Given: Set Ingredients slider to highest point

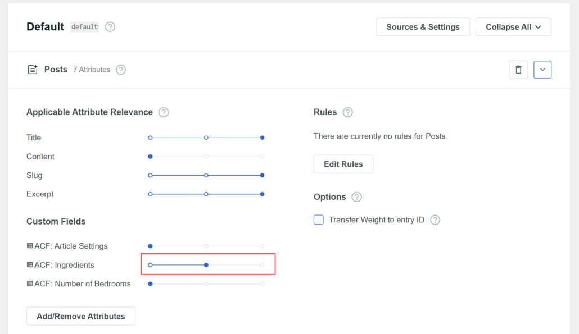Looking at the screenshot, I should tap(262, 265).
